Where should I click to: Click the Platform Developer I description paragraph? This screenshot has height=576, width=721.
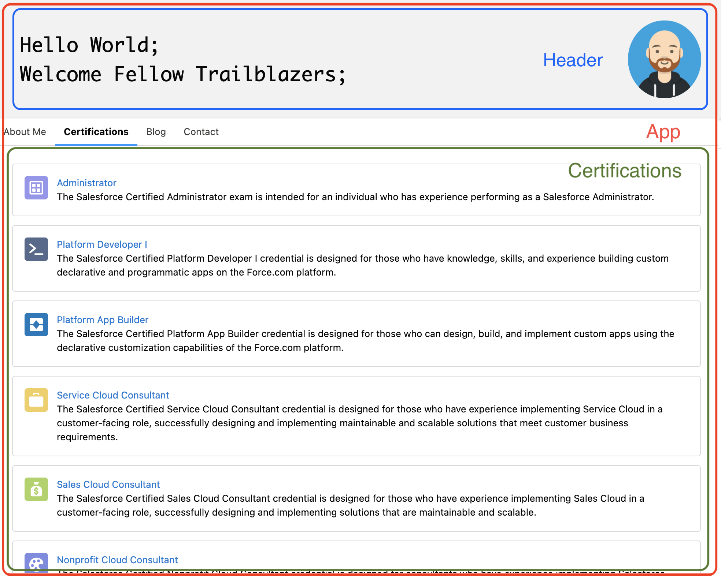point(363,265)
